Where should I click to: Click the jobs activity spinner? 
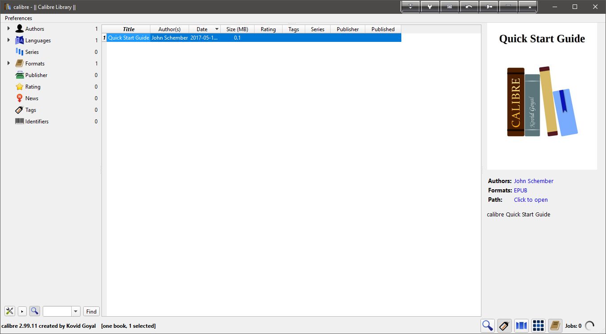[590, 326]
